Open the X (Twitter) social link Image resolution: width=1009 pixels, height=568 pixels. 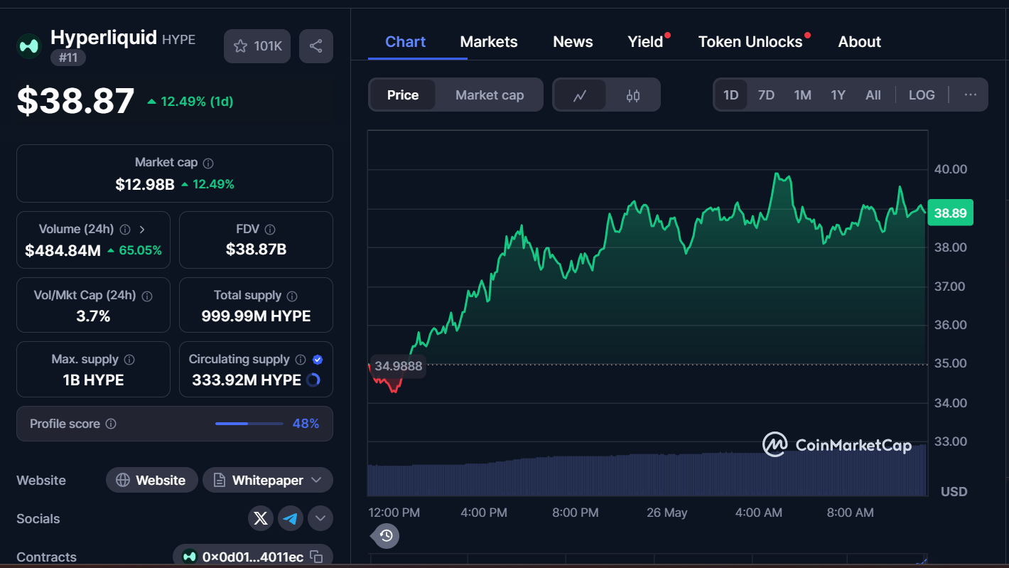point(261,518)
